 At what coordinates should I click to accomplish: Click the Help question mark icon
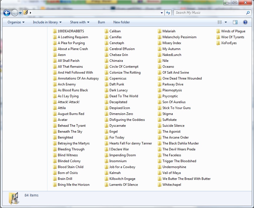click(245, 22)
